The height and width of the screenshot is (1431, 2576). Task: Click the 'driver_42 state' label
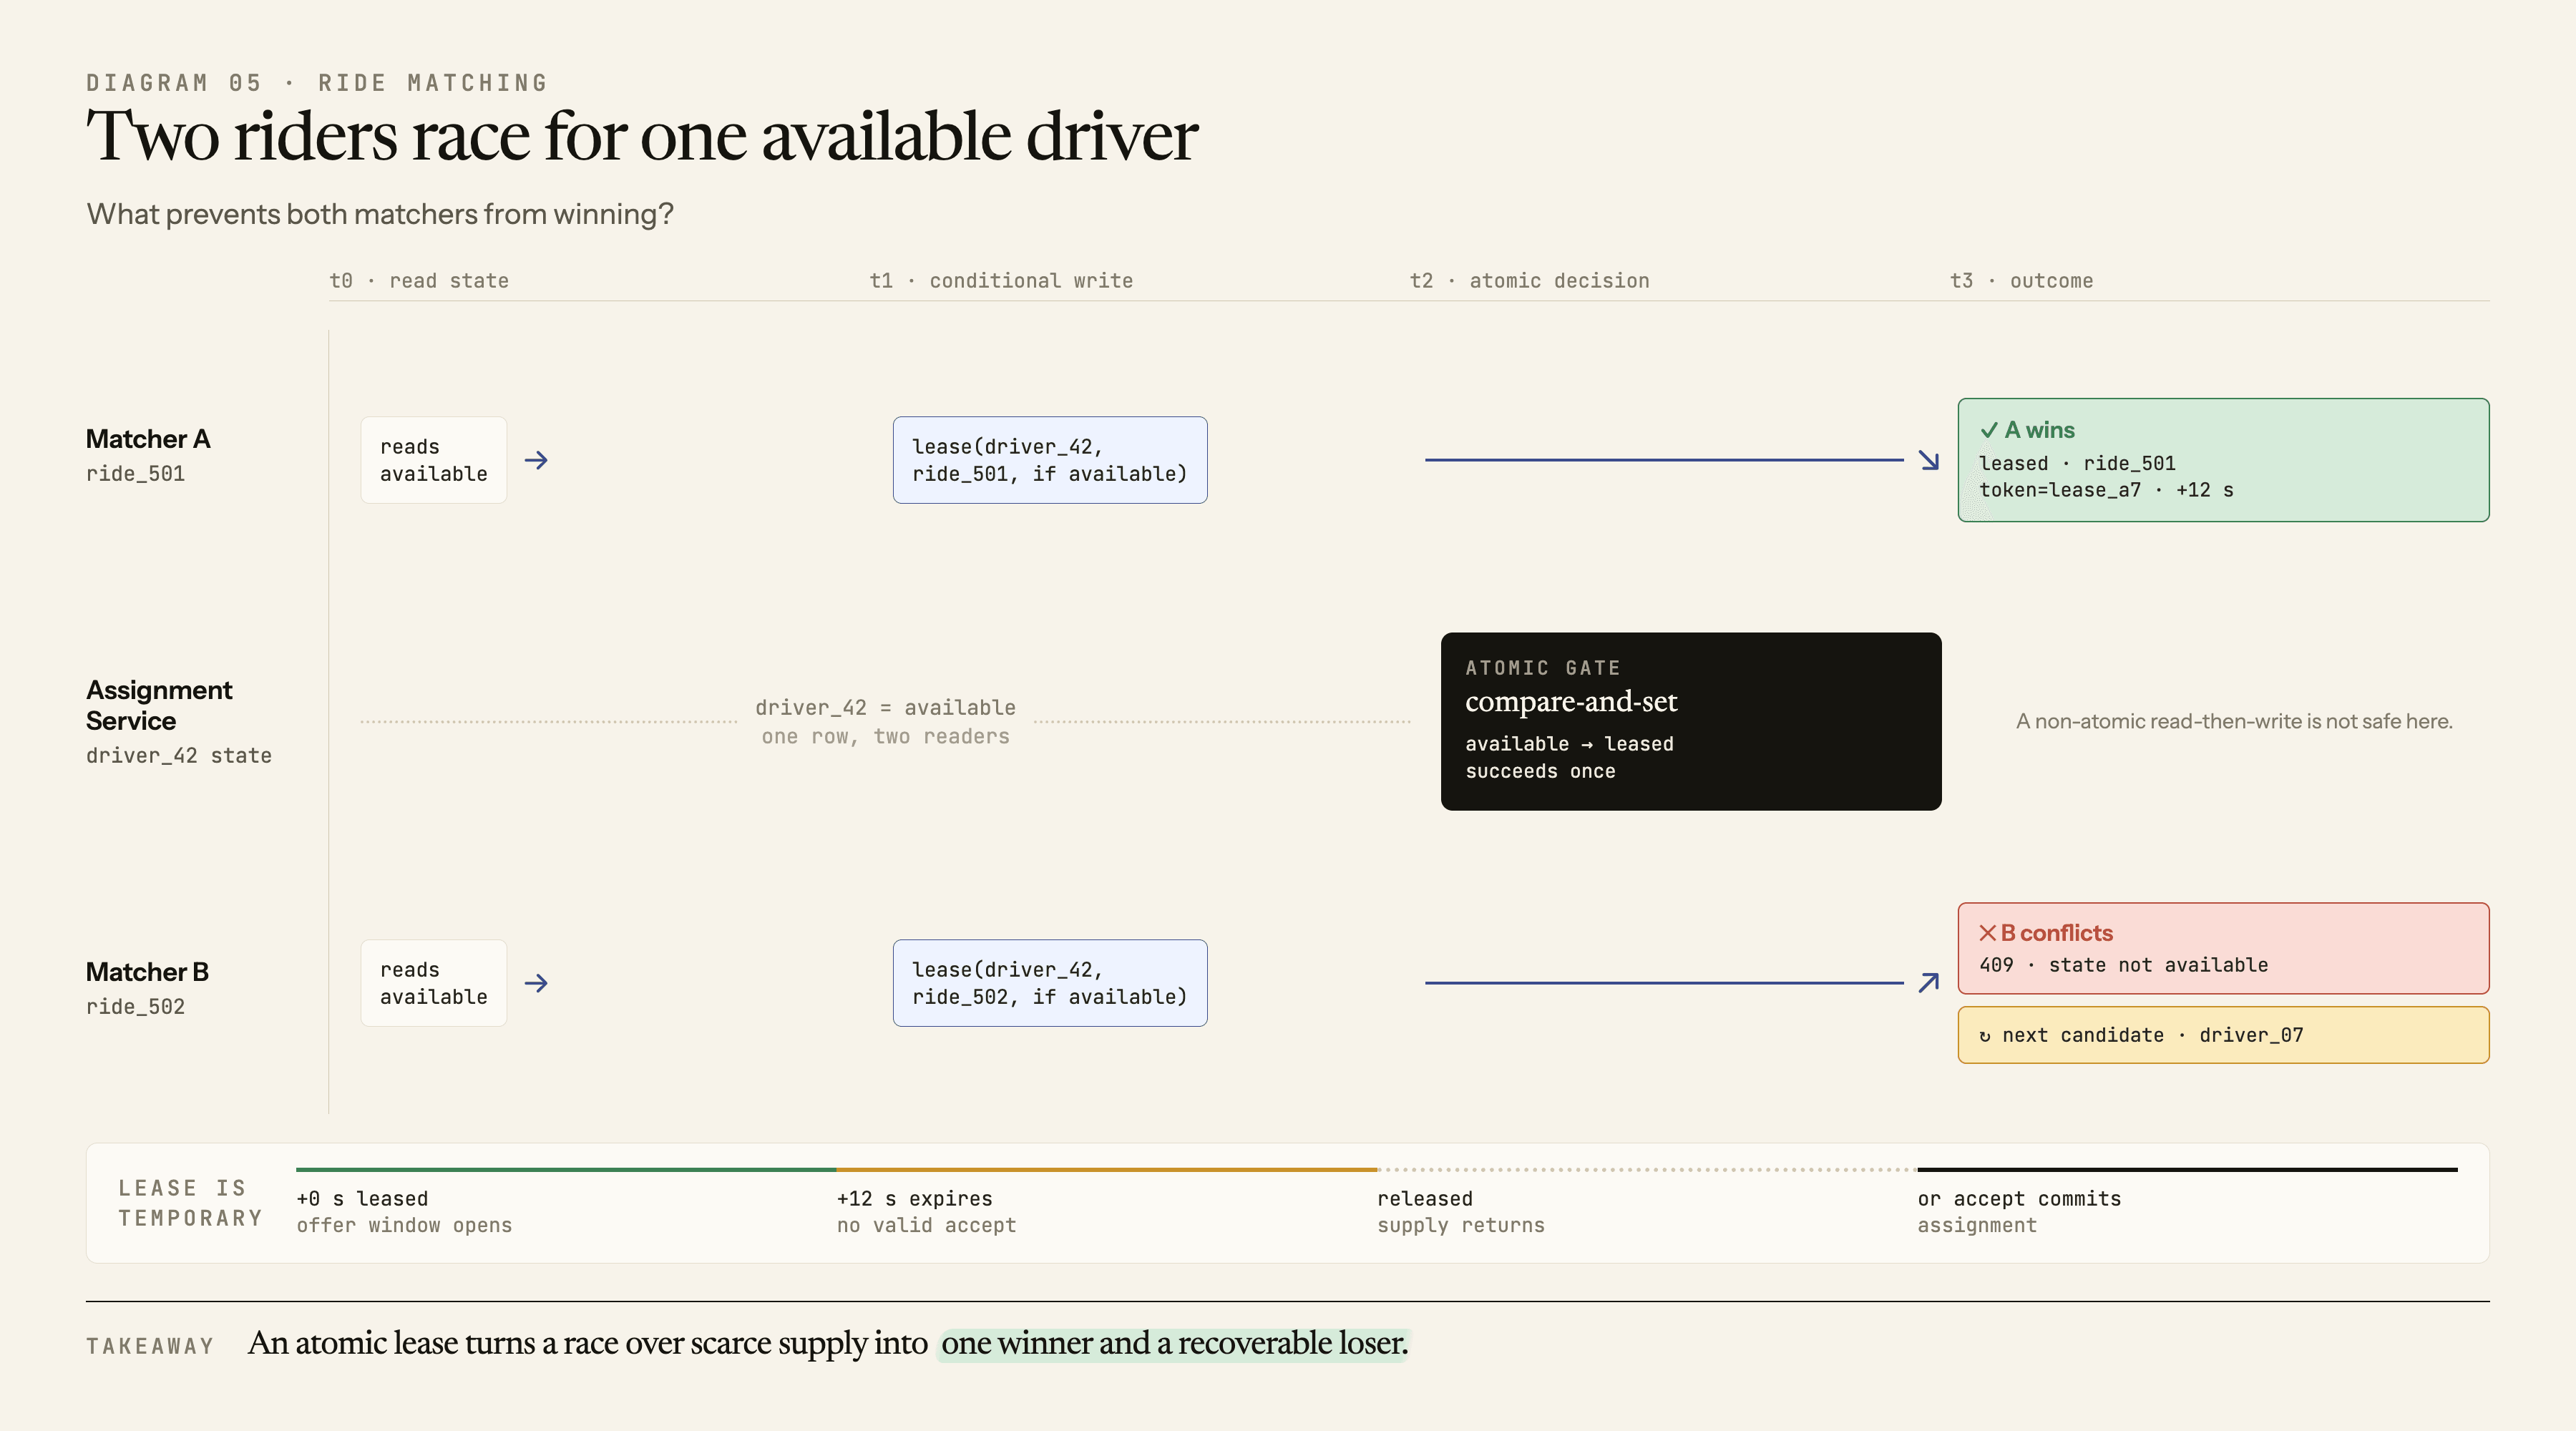(179, 756)
